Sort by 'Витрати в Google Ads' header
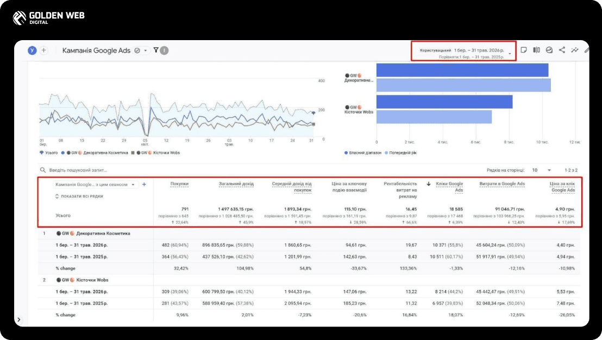This screenshot has height=340, width=602. tap(502, 184)
